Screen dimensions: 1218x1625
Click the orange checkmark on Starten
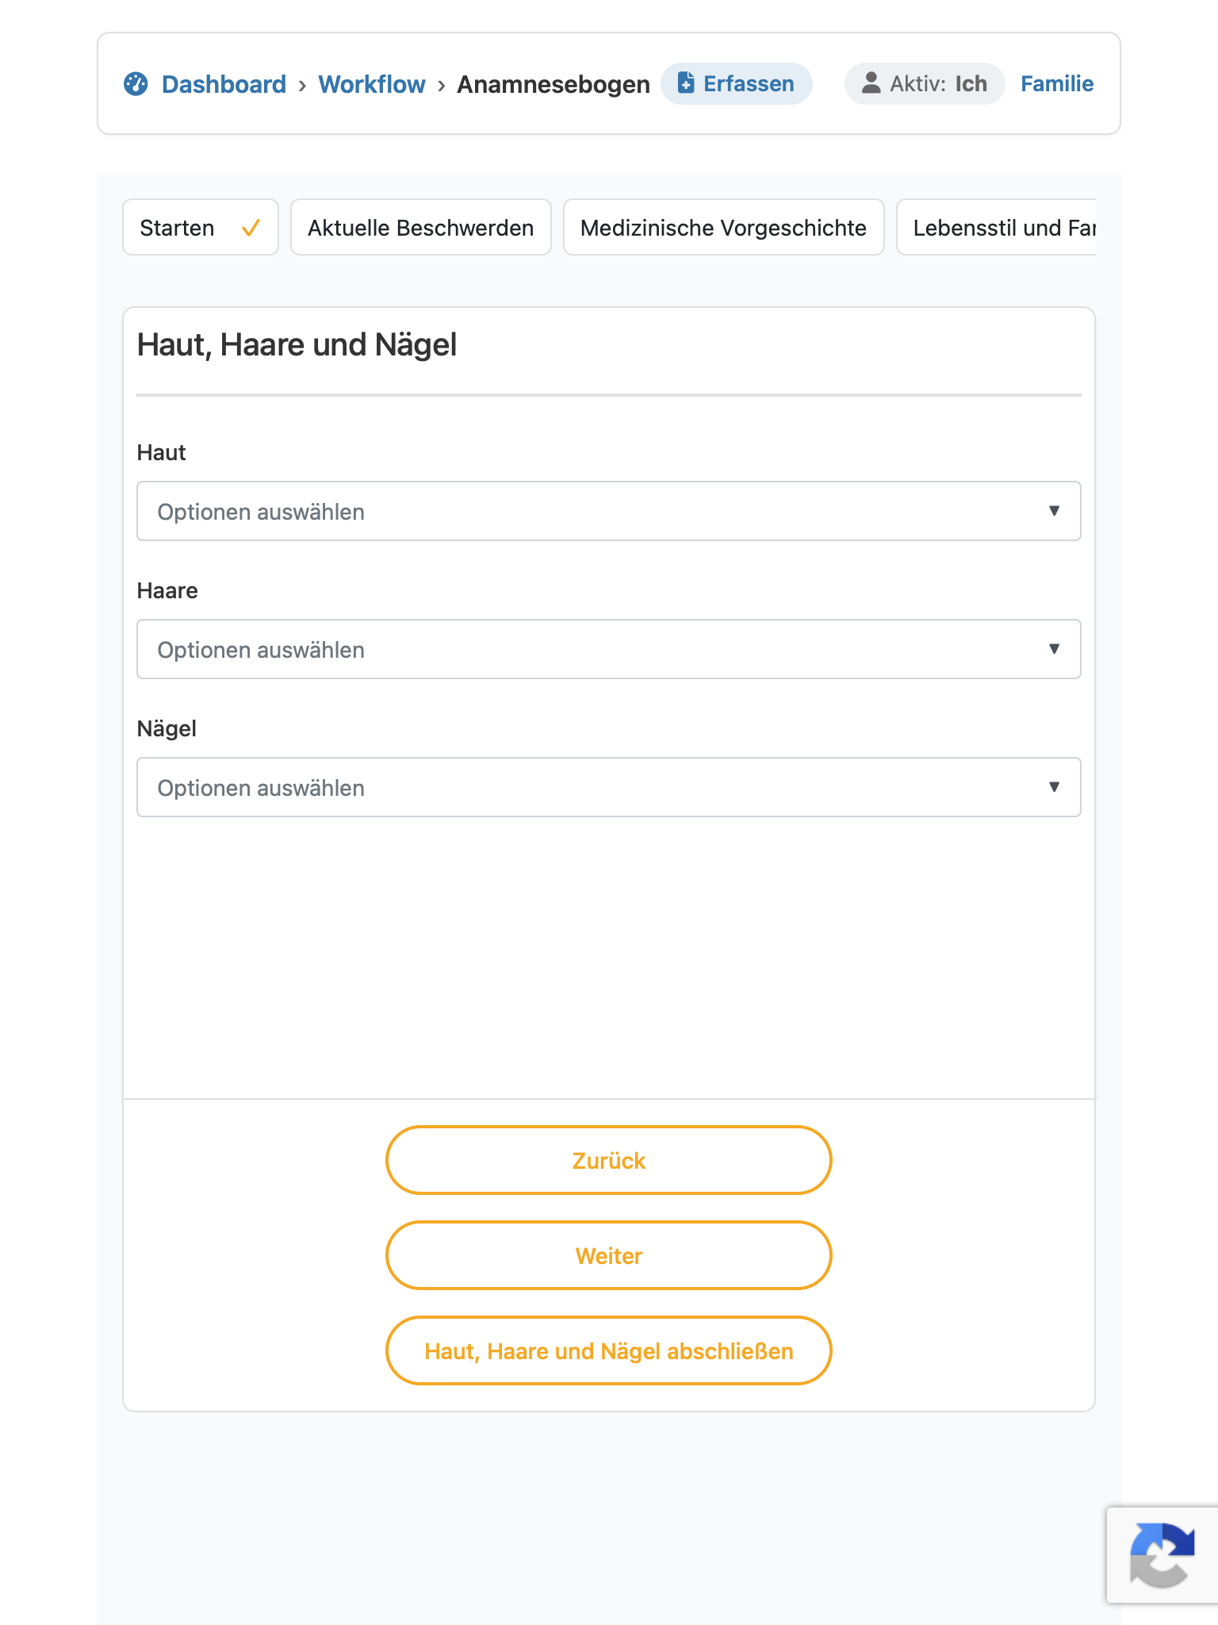pyautogui.click(x=251, y=228)
